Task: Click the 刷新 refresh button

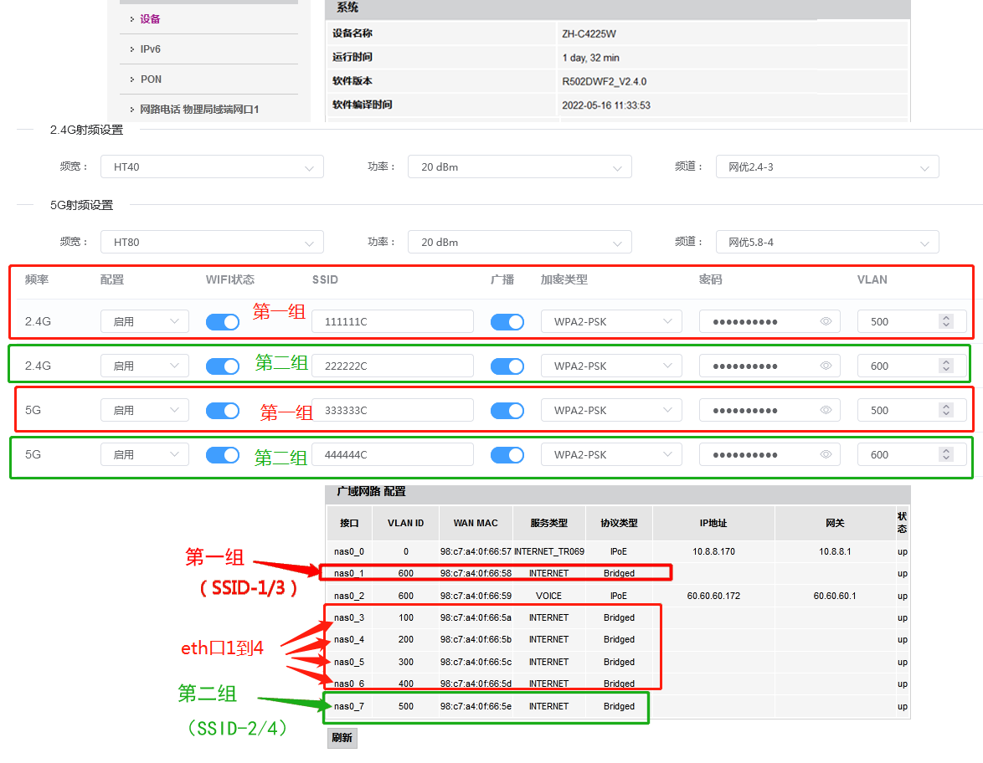Action: 342,738
